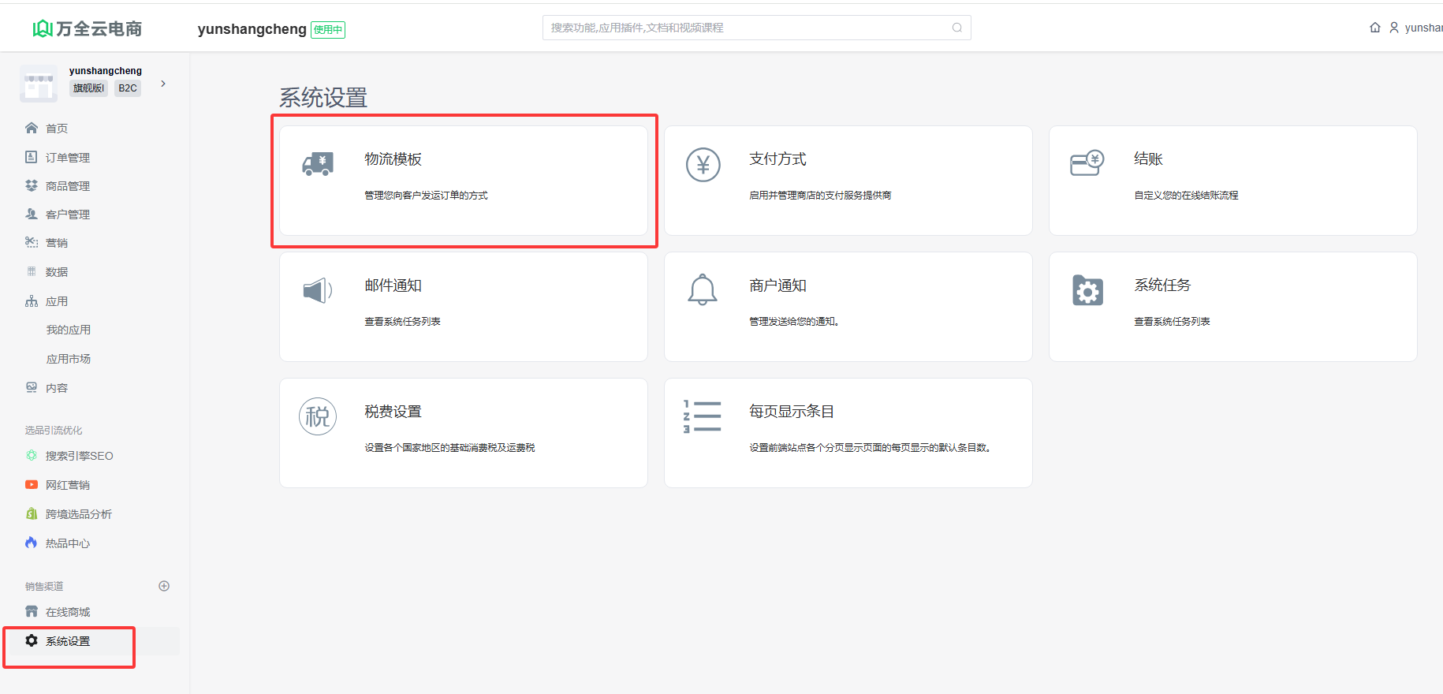Click the logistics template truck icon

coord(318,164)
